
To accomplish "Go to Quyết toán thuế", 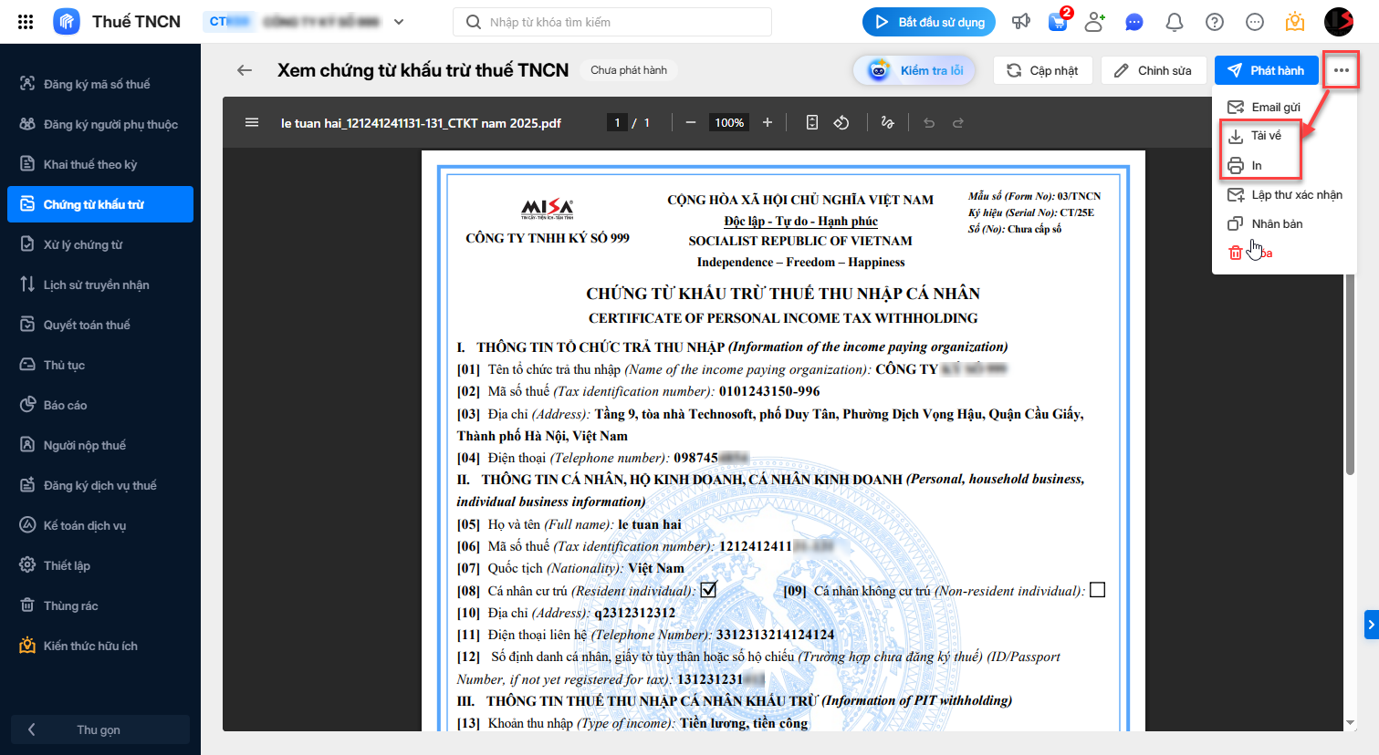I will point(100,325).
